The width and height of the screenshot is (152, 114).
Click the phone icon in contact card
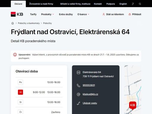click(78, 85)
